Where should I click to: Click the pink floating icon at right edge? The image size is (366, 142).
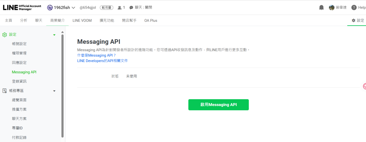coord(364,86)
